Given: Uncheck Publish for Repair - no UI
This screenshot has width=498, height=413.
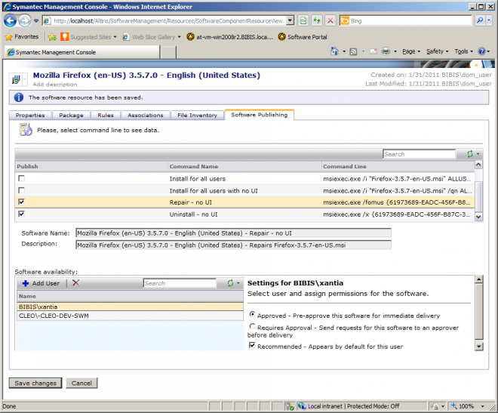Looking at the screenshot, I should (x=21, y=202).
